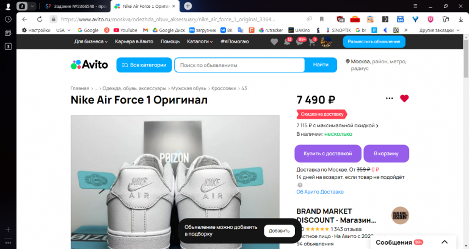Click Добавить in collection popup
Screen dimensions: 469x249
pos(279,231)
